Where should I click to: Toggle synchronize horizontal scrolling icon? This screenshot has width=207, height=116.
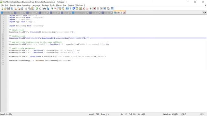coord(63,9)
